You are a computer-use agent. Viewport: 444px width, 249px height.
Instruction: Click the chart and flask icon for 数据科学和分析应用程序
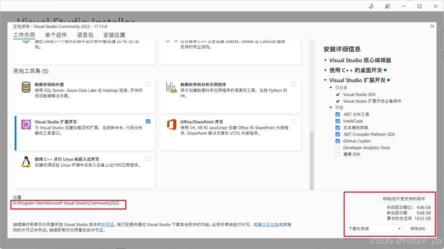click(x=171, y=87)
